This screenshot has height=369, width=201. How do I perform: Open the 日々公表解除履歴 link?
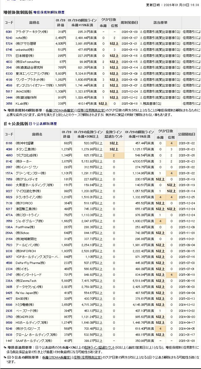tap(43, 124)
